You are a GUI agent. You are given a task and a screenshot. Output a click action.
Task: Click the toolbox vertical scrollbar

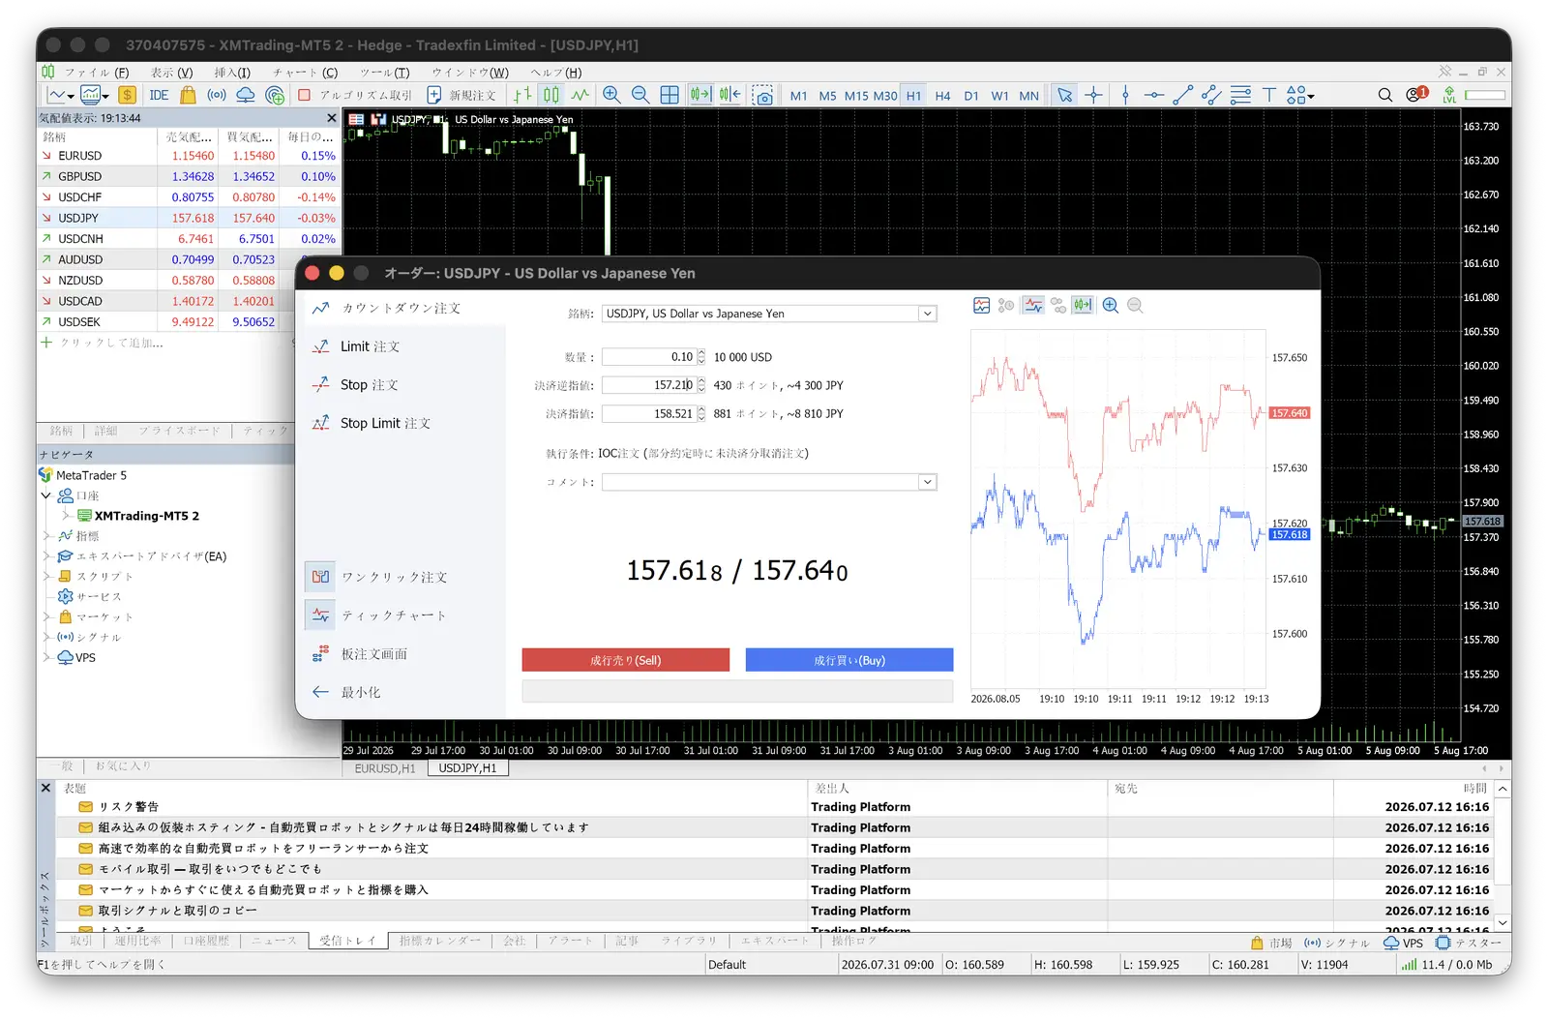[1503, 856]
